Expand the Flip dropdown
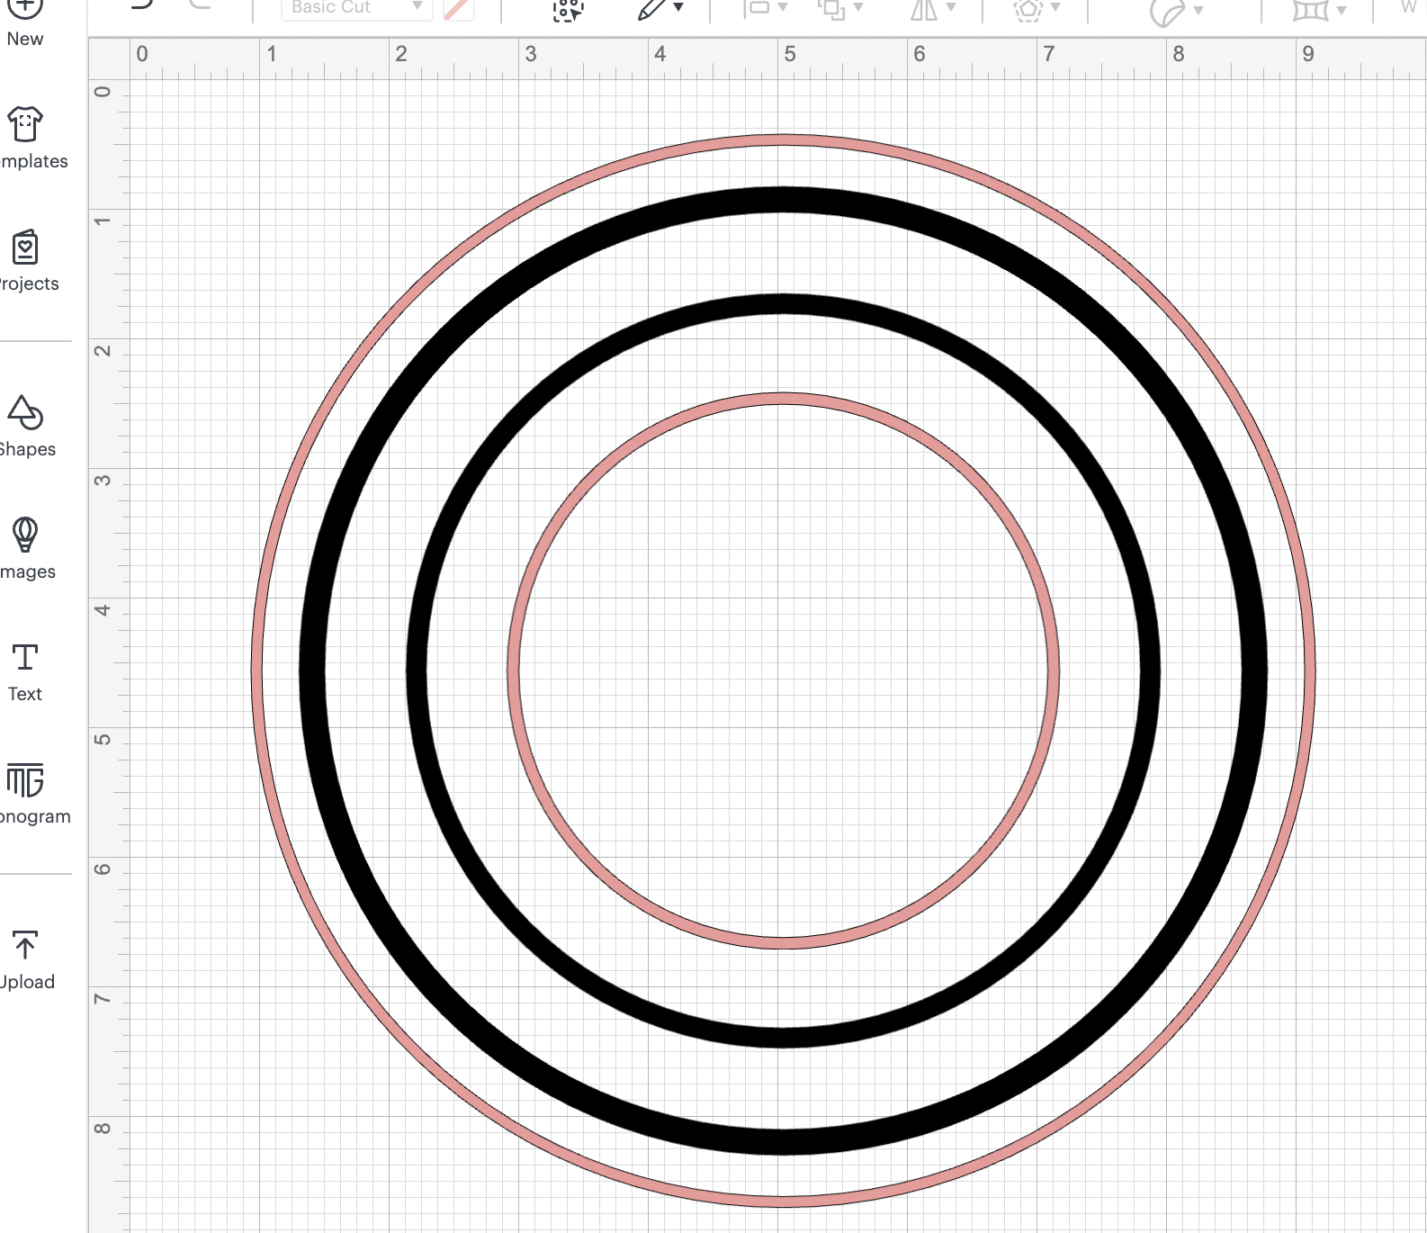This screenshot has width=1427, height=1233. coord(951,8)
